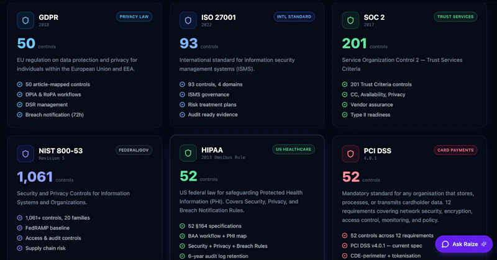497x260 pixels.
Task: Click check icon beside 'Vendor assurance'
Action: [345, 105]
